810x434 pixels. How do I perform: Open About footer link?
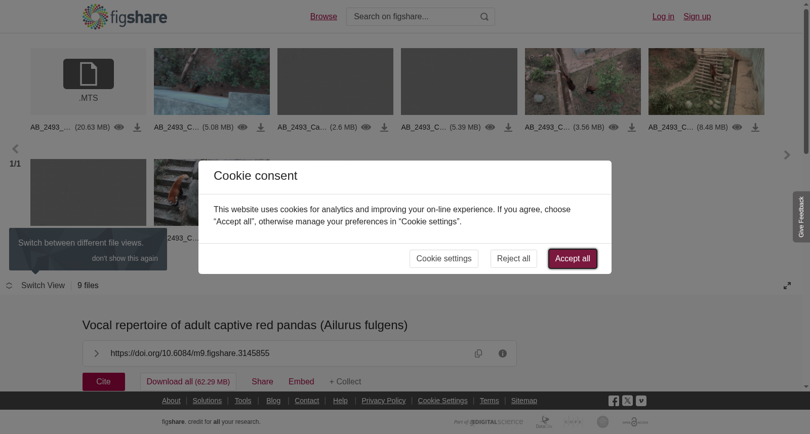[171, 401]
